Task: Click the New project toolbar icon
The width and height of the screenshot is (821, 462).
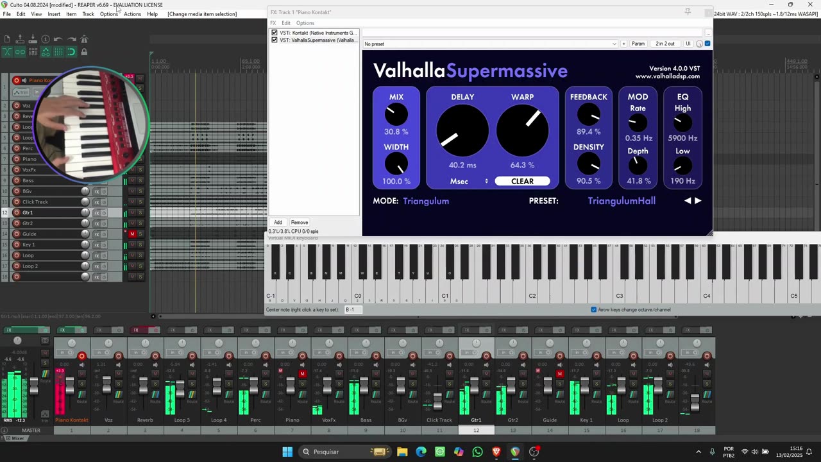Action: click(7, 38)
